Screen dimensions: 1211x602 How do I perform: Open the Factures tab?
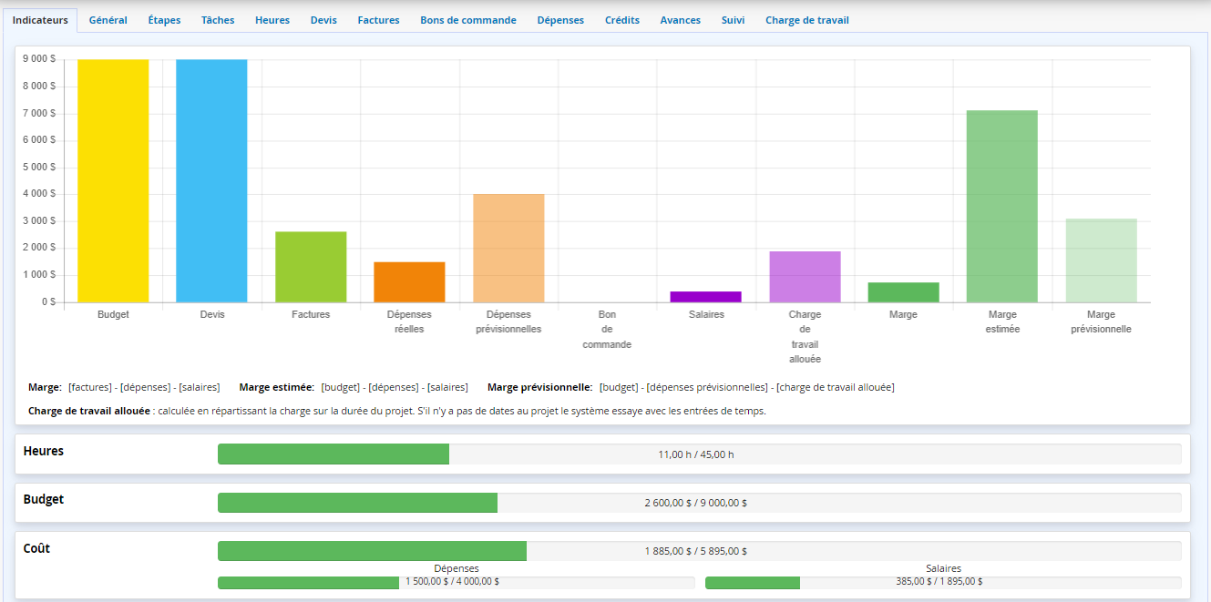pos(378,20)
